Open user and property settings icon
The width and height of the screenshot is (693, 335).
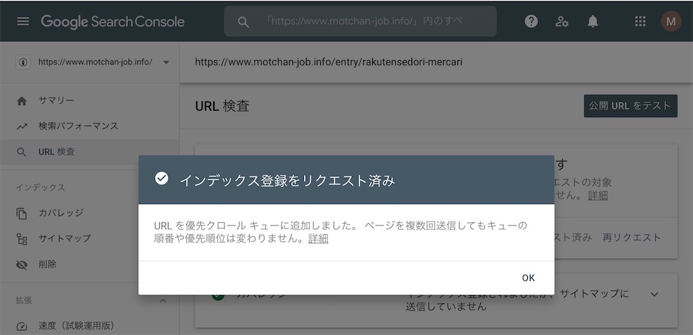click(562, 21)
